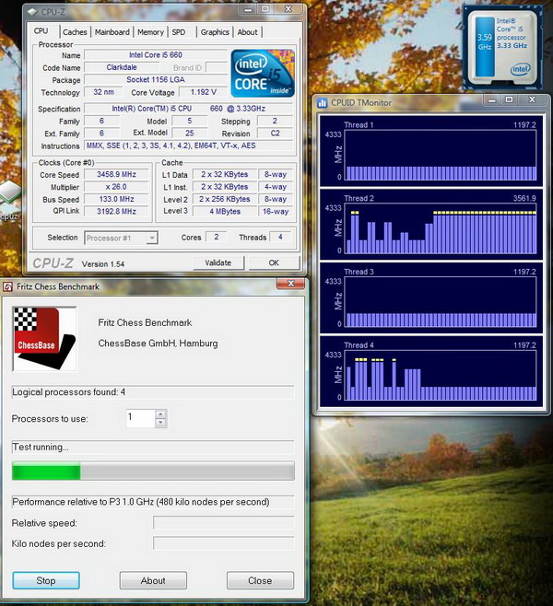Click the Intel Core i5 desktop gadget
553x606 pixels.
[502, 47]
